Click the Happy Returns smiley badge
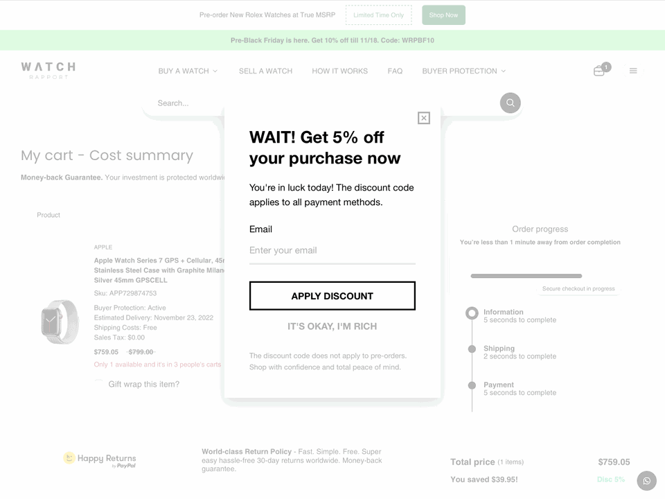Image resolution: width=665 pixels, height=499 pixels. 70,458
